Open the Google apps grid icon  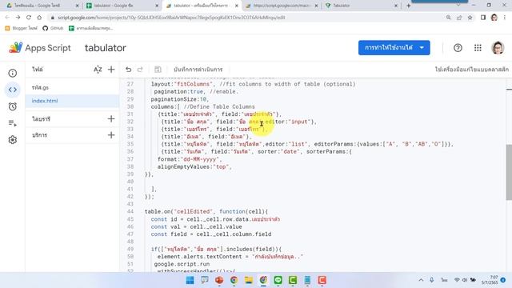pos(478,48)
